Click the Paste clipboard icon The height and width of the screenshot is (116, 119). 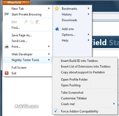point(37,22)
